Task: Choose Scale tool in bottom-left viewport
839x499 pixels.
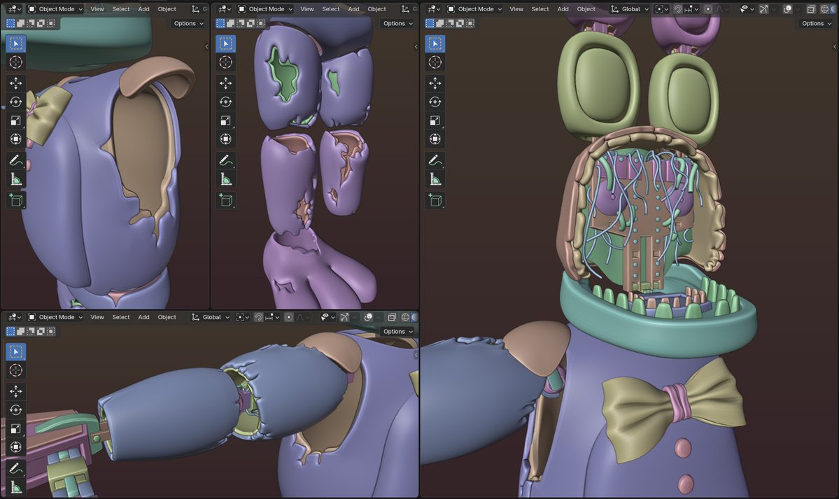Action: click(x=15, y=429)
